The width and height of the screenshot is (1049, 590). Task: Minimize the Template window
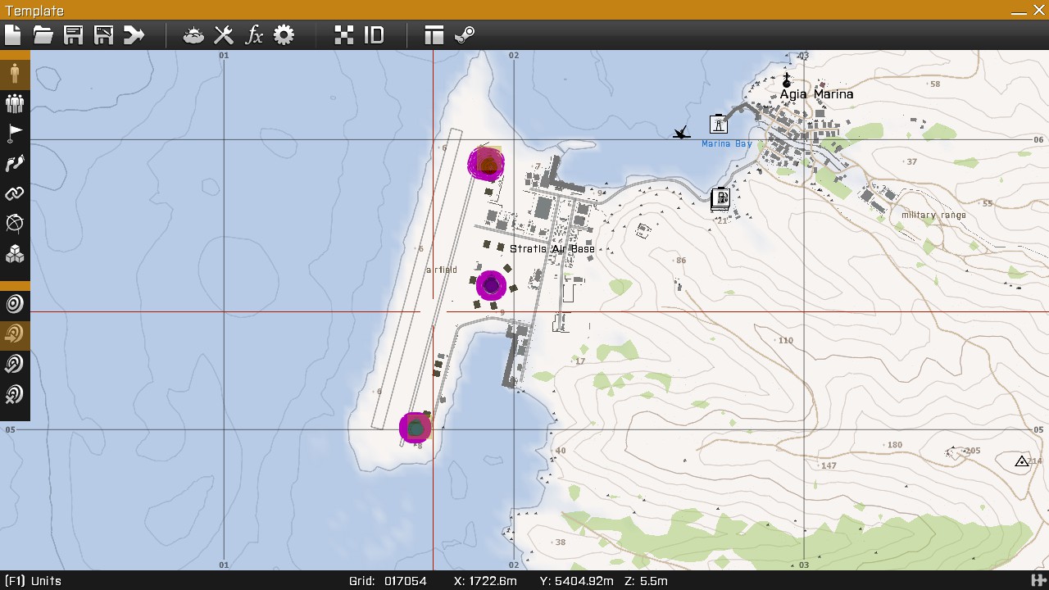pos(1019,11)
